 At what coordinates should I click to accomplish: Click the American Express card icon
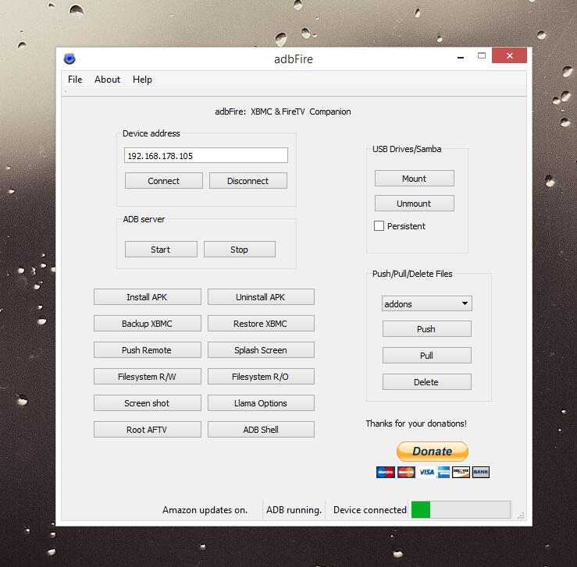click(443, 472)
